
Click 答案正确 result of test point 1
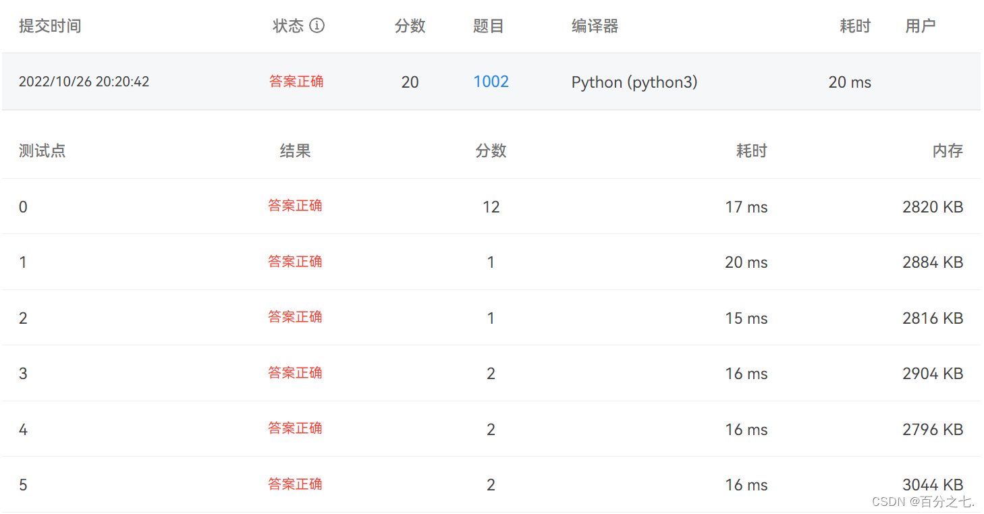point(295,262)
